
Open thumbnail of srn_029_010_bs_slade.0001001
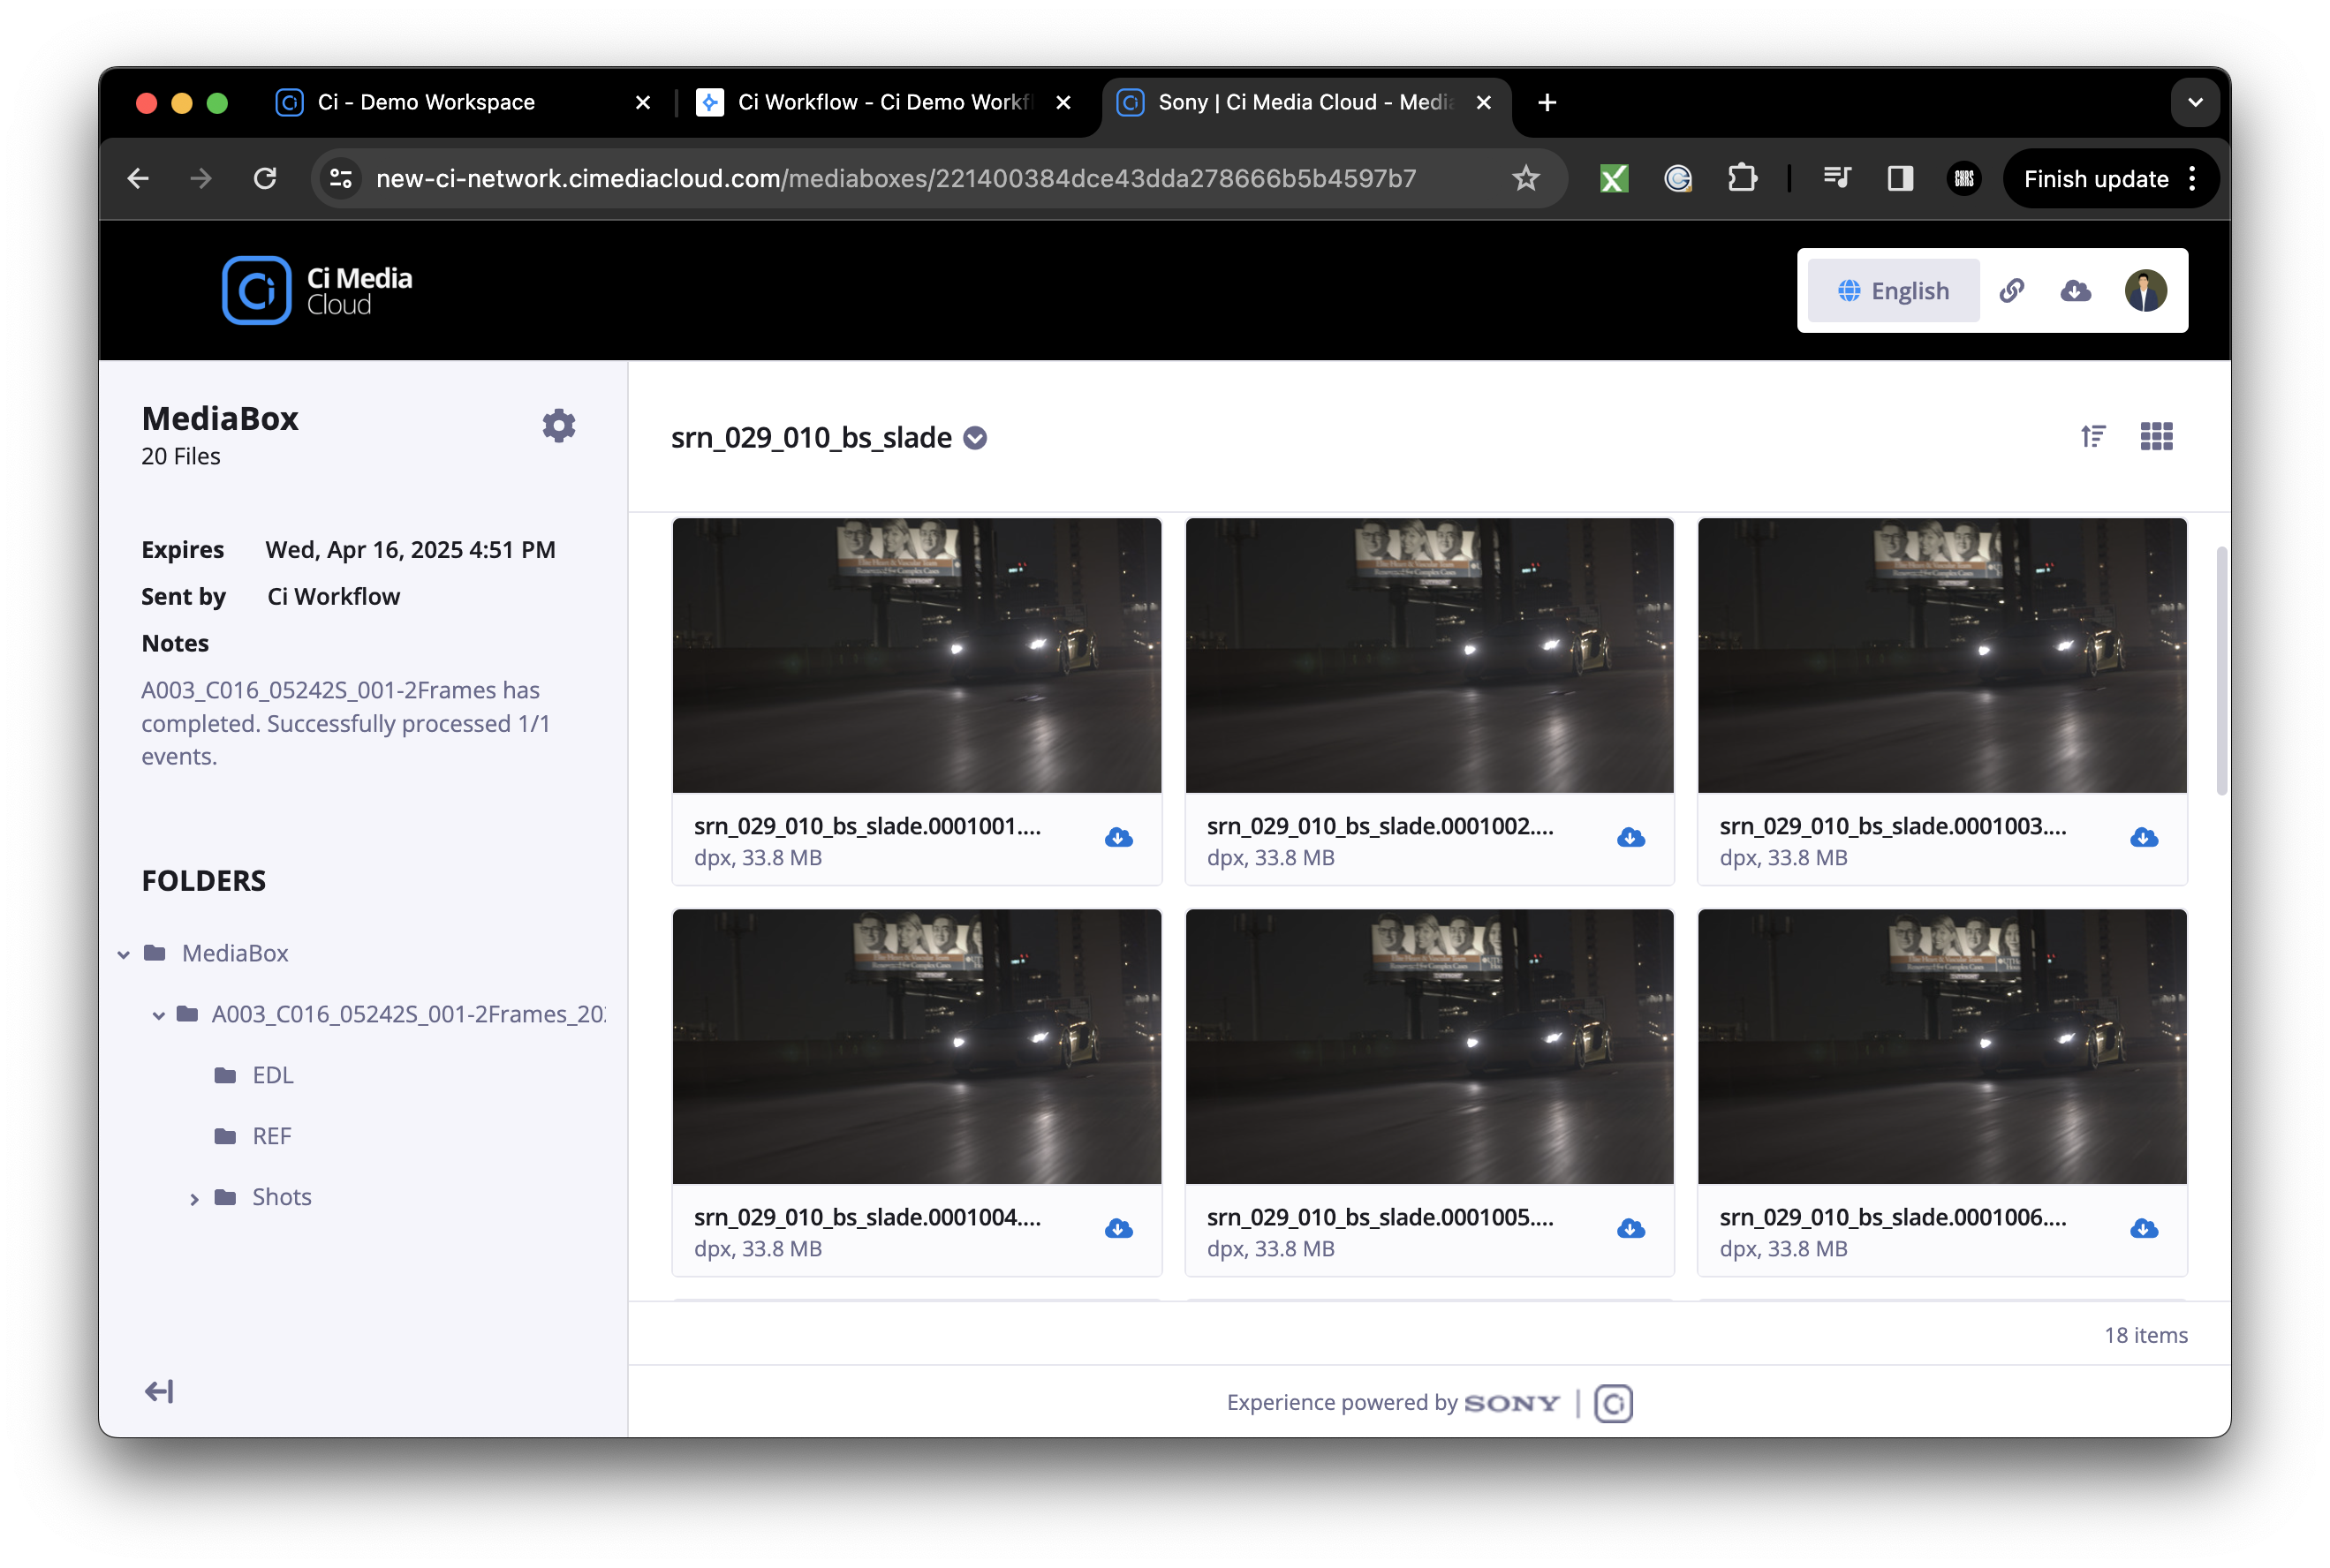click(917, 655)
